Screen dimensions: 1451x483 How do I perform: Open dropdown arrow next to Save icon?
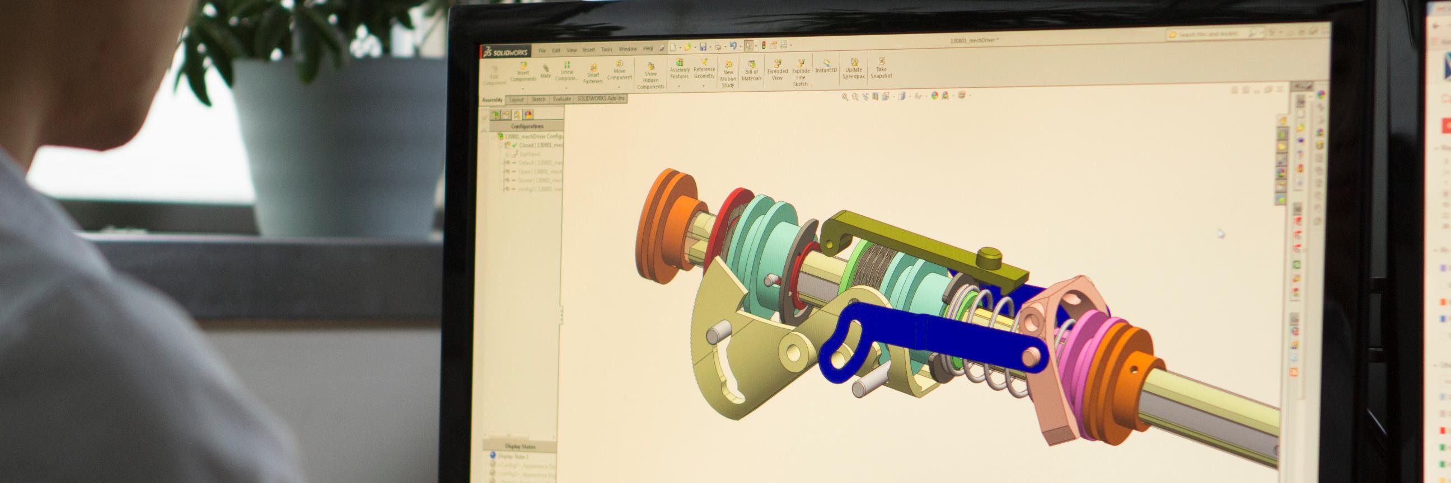(x=710, y=46)
